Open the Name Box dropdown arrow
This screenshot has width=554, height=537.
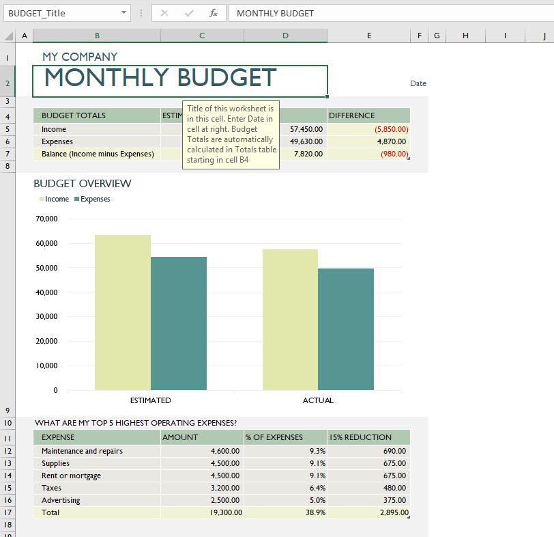pyautogui.click(x=123, y=13)
